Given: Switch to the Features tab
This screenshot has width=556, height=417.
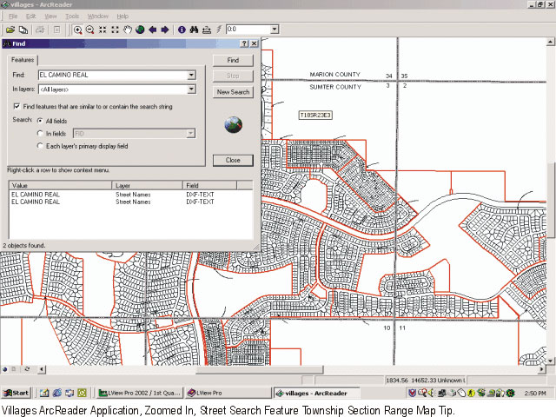Looking at the screenshot, I should tap(23, 60).
